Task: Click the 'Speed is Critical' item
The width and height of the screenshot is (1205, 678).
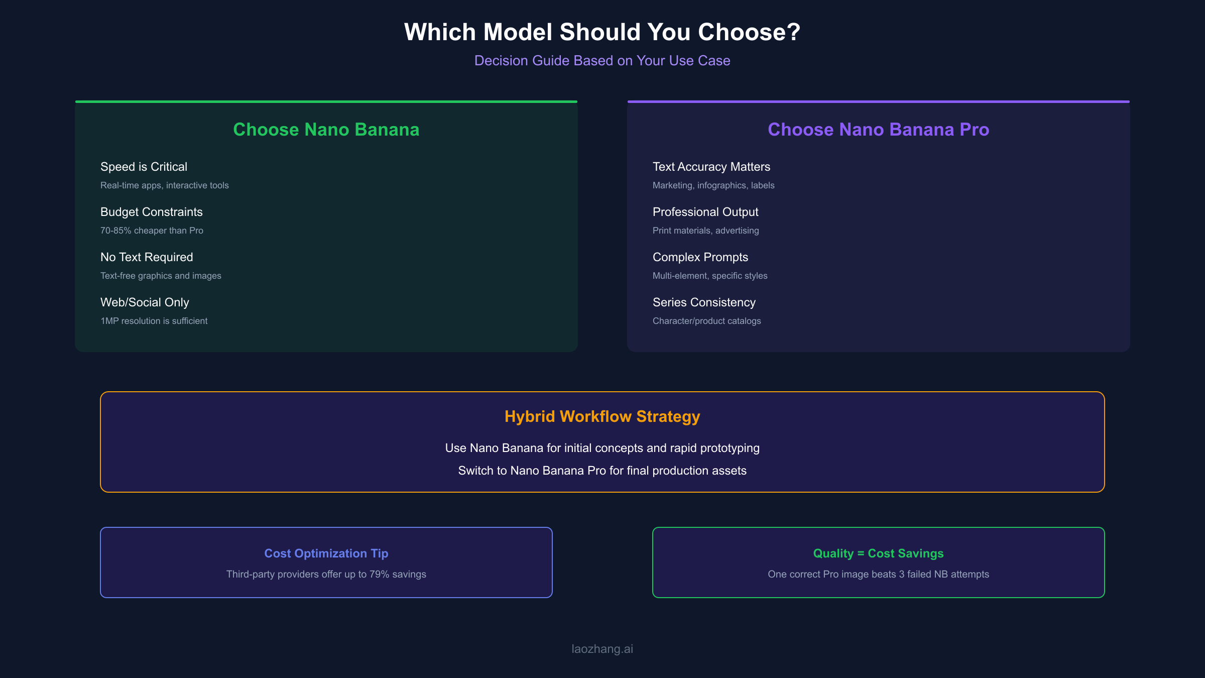Action: coord(144,167)
